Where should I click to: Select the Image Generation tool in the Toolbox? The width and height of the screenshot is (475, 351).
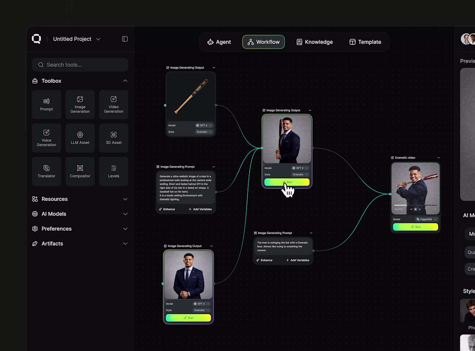(x=80, y=104)
